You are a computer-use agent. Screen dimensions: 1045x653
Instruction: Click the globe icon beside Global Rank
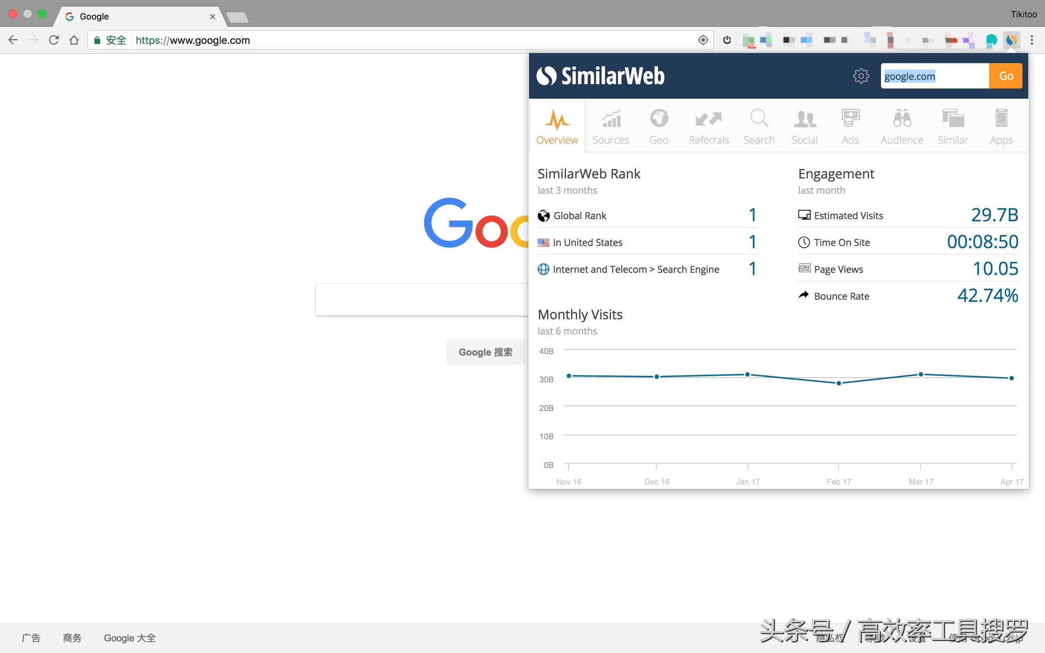[543, 216]
